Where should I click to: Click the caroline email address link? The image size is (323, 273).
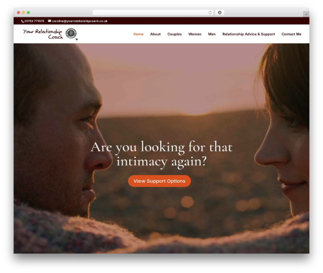point(79,21)
